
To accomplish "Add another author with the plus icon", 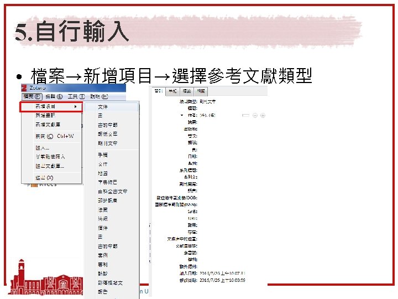I will pyautogui.click(x=263, y=115).
